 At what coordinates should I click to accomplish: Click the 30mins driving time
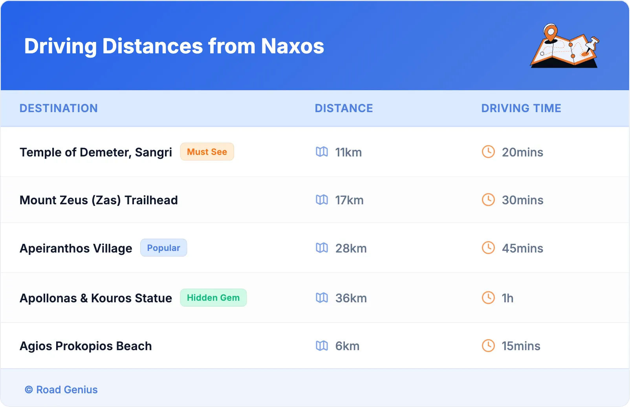[x=522, y=200]
